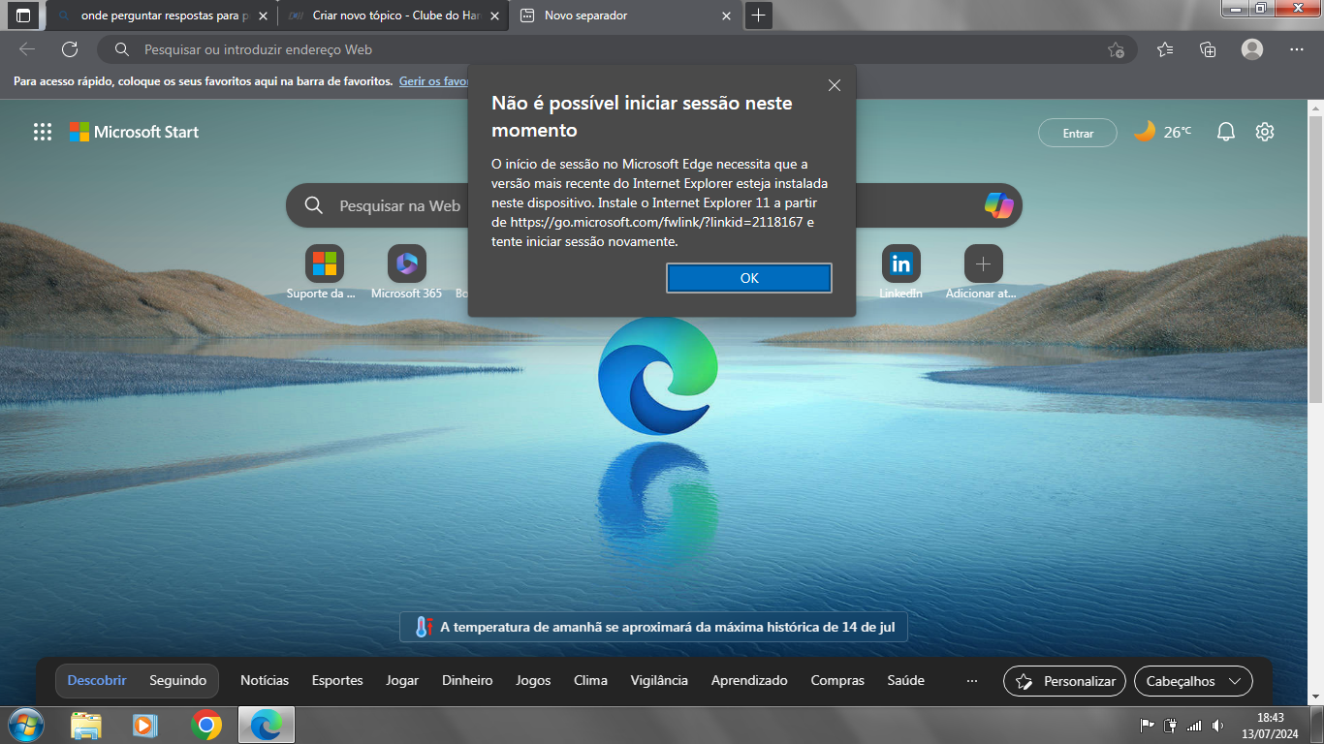Click the Edge taskbar button
The height and width of the screenshot is (744, 1324).
266,725
